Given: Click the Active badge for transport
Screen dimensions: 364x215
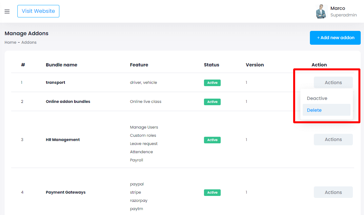Looking at the screenshot, I should coord(212,83).
